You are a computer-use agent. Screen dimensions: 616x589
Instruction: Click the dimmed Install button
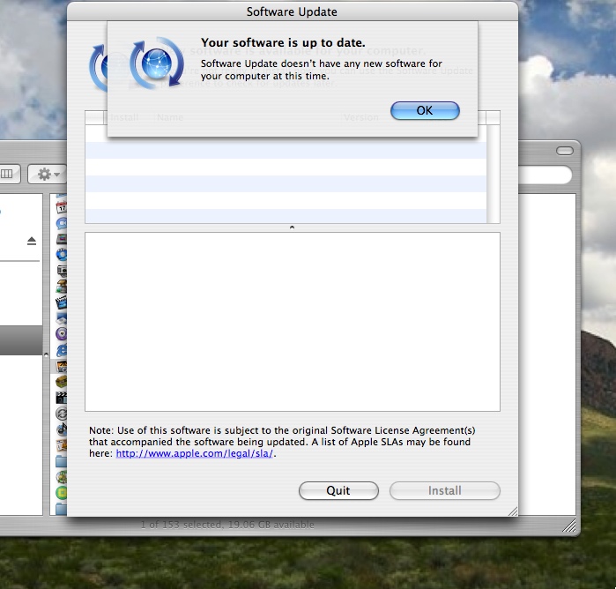pyautogui.click(x=444, y=491)
